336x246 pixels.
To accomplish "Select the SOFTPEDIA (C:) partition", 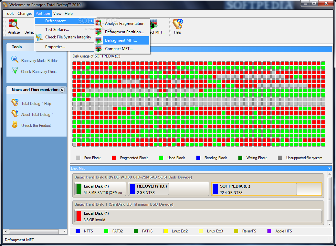I will pyautogui.click(x=266, y=189).
